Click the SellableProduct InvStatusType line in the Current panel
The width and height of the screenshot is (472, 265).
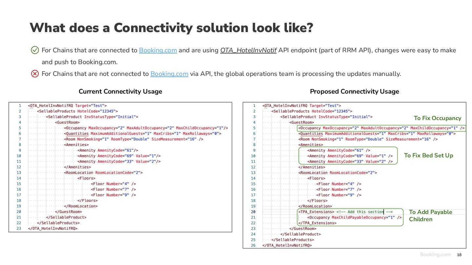(92, 117)
